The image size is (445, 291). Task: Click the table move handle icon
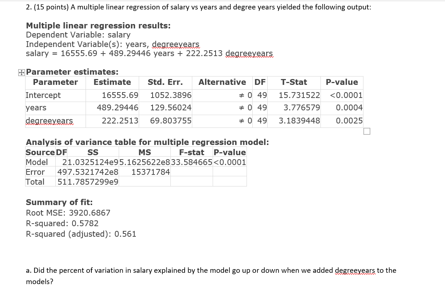click(21, 72)
